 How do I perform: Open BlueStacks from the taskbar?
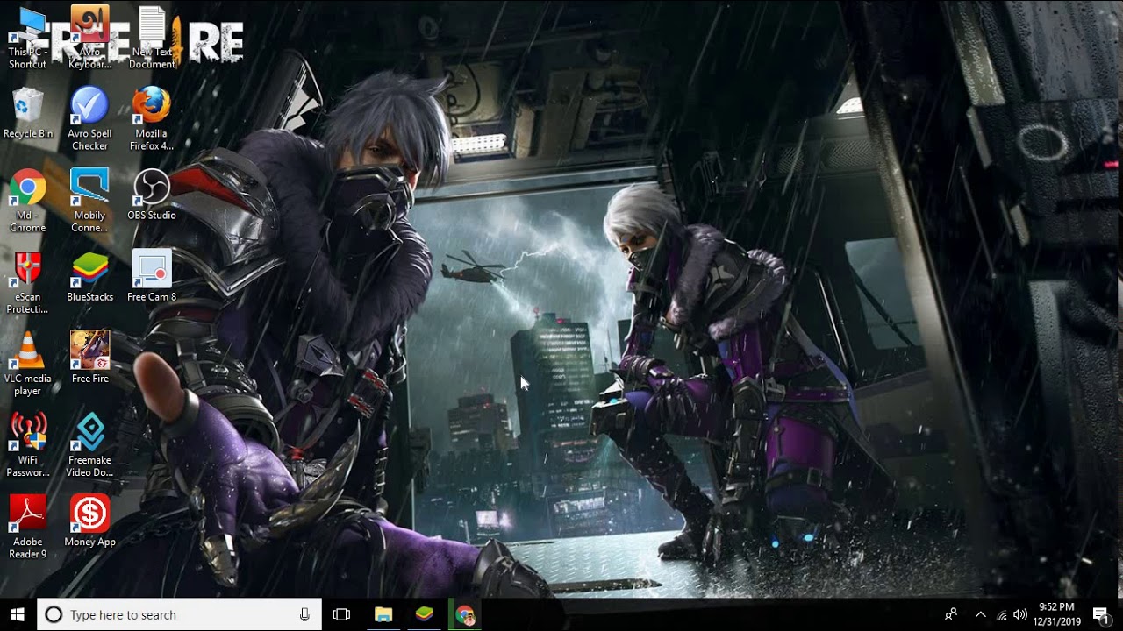[424, 614]
